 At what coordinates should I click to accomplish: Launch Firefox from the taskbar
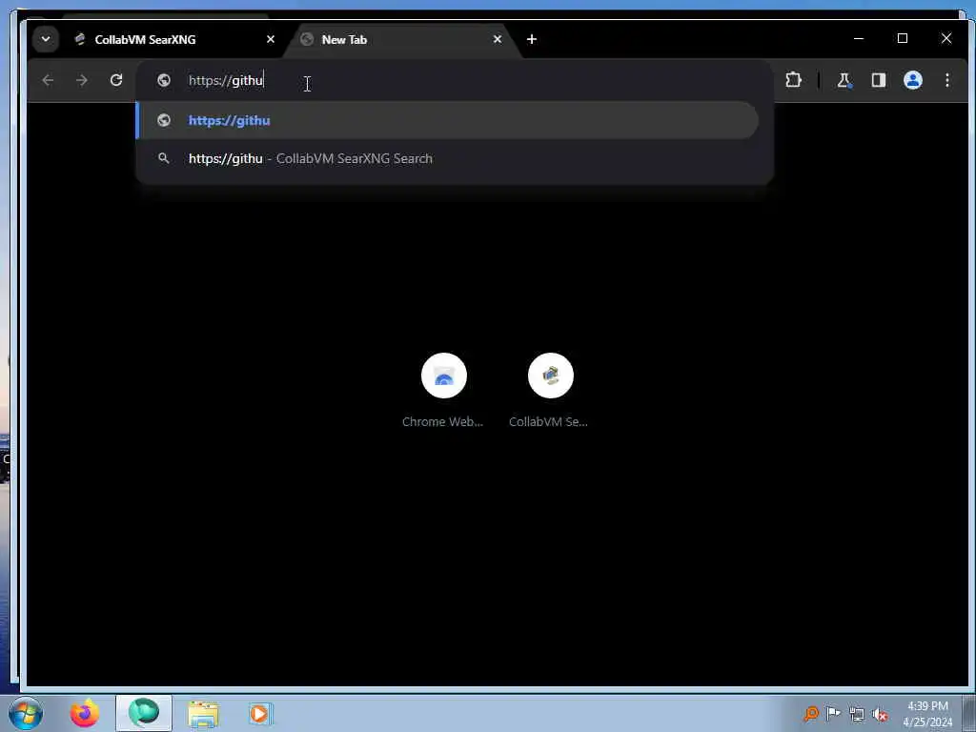[85, 713]
